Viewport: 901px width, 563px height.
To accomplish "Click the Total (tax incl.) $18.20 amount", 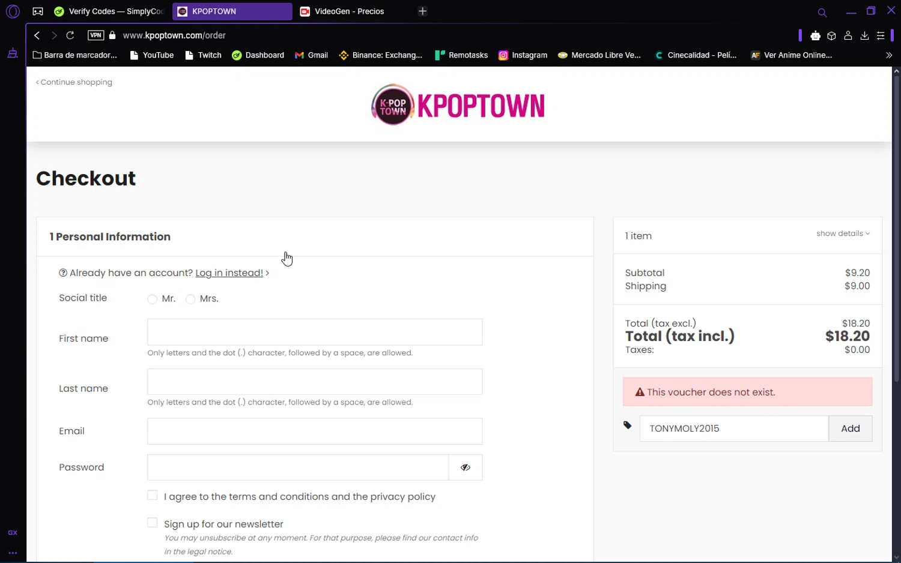I will click(848, 336).
